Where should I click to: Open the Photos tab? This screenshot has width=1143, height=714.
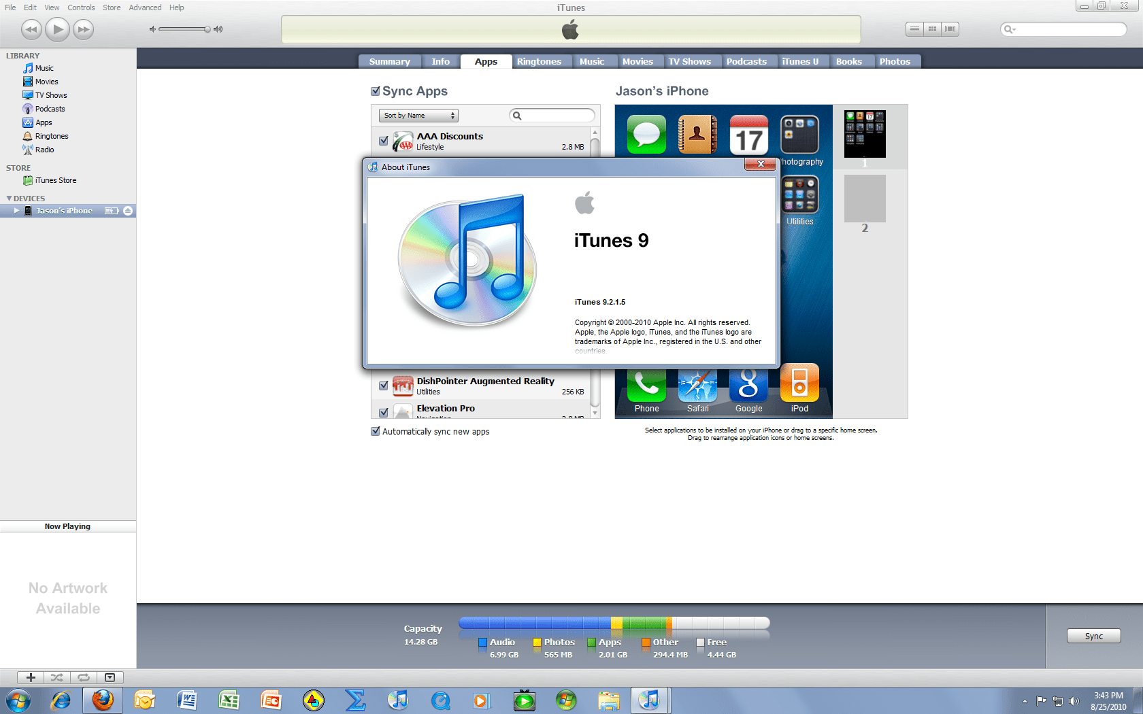[x=895, y=61]
